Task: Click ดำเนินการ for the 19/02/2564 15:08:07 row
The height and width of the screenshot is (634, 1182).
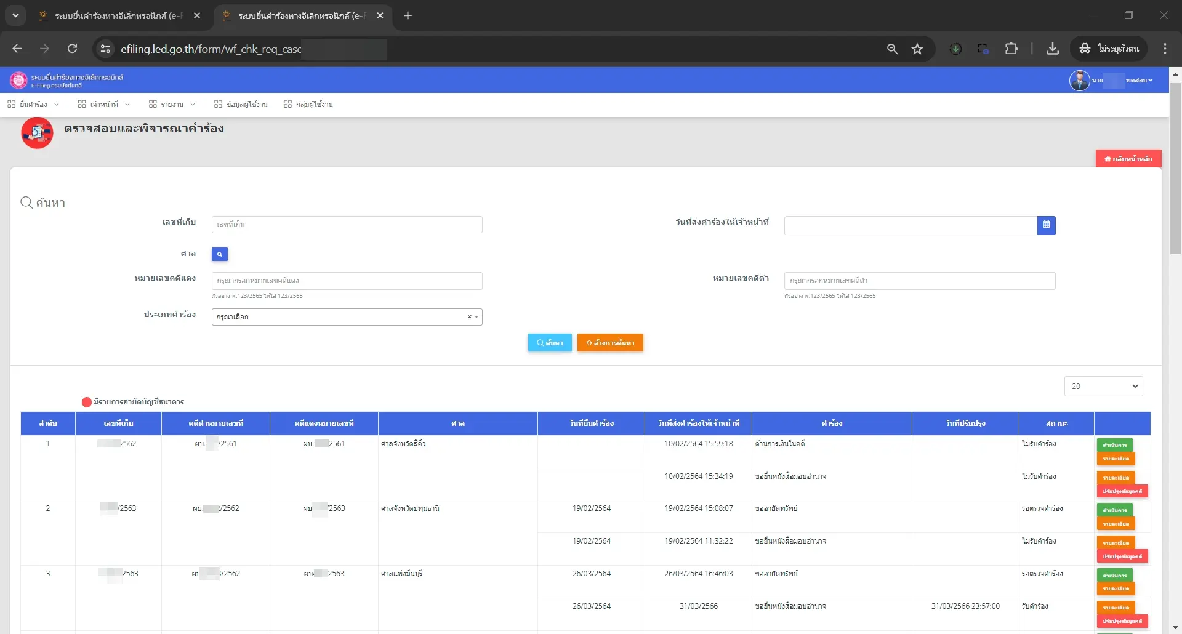Action: coord(1114,510)
